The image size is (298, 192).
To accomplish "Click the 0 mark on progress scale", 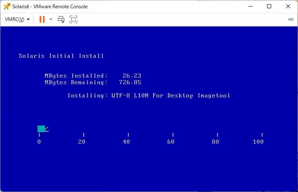I will pos(39,142).
